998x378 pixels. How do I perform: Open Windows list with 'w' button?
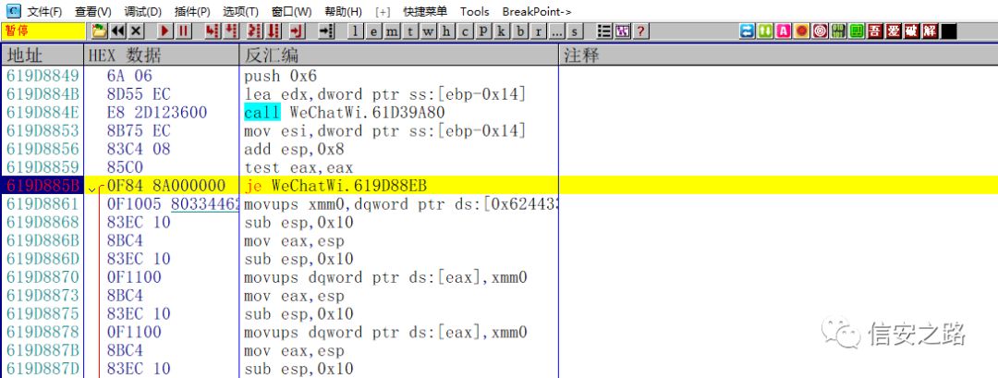[429, 30]
